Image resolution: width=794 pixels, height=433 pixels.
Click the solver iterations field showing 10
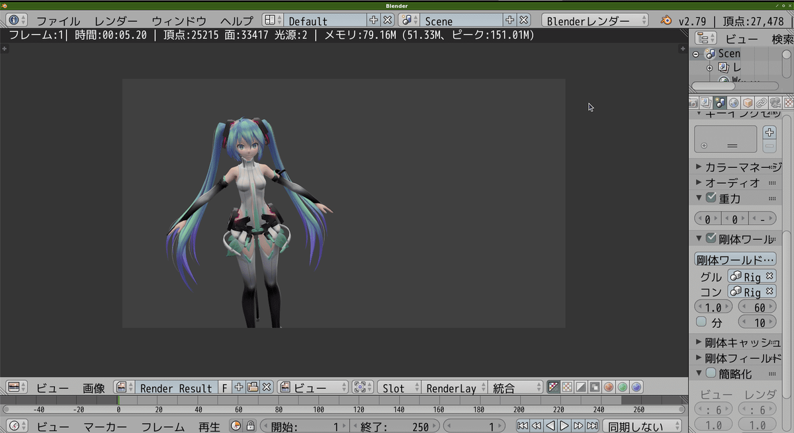coord(757,323)
